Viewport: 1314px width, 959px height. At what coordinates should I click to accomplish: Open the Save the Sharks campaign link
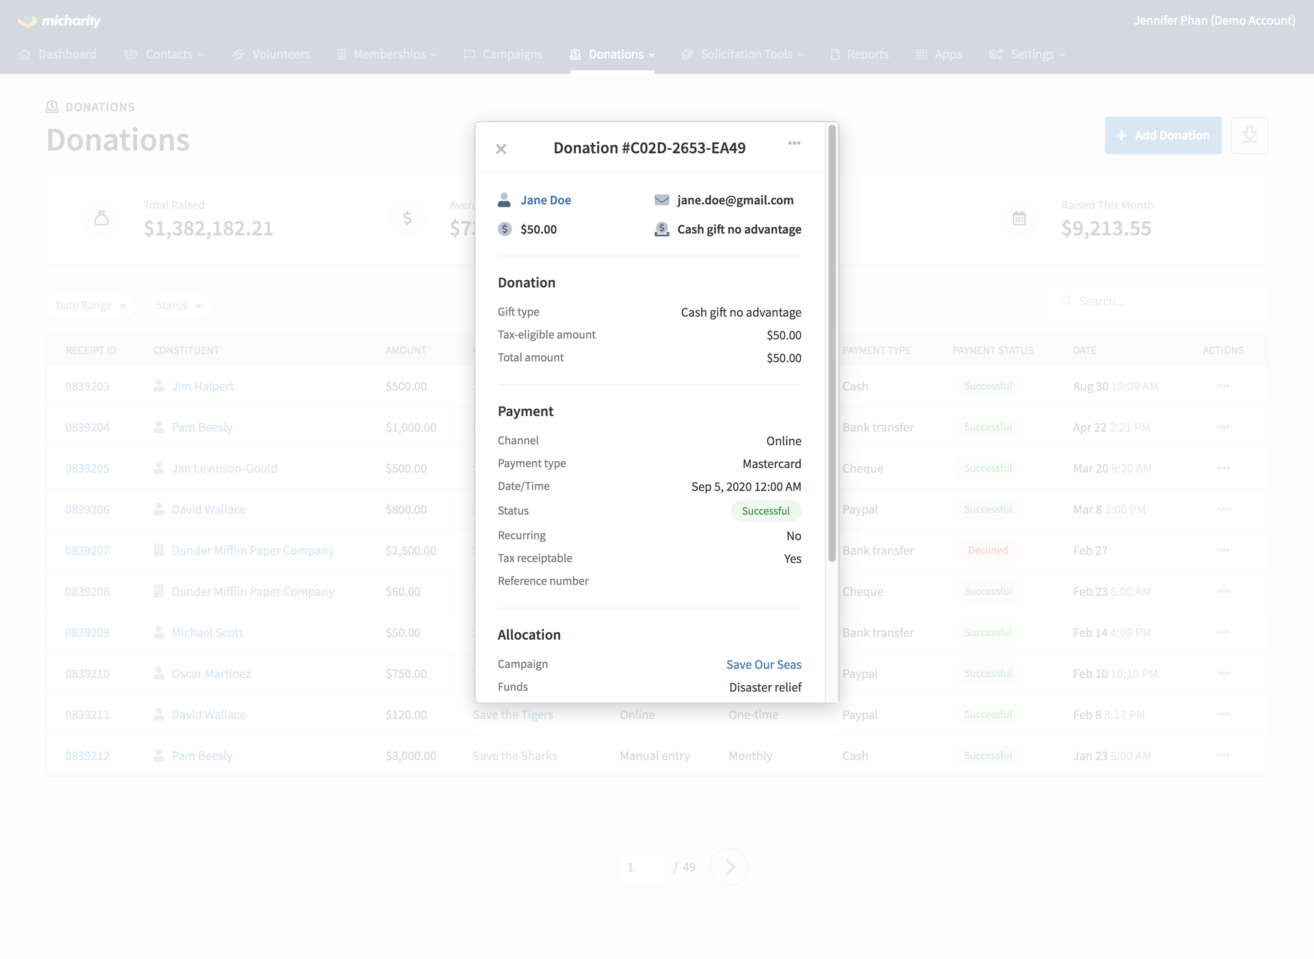click(515, 756)
